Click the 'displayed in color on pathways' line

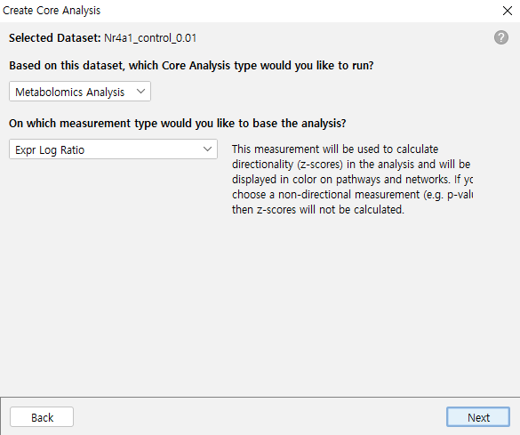point(352,179)
